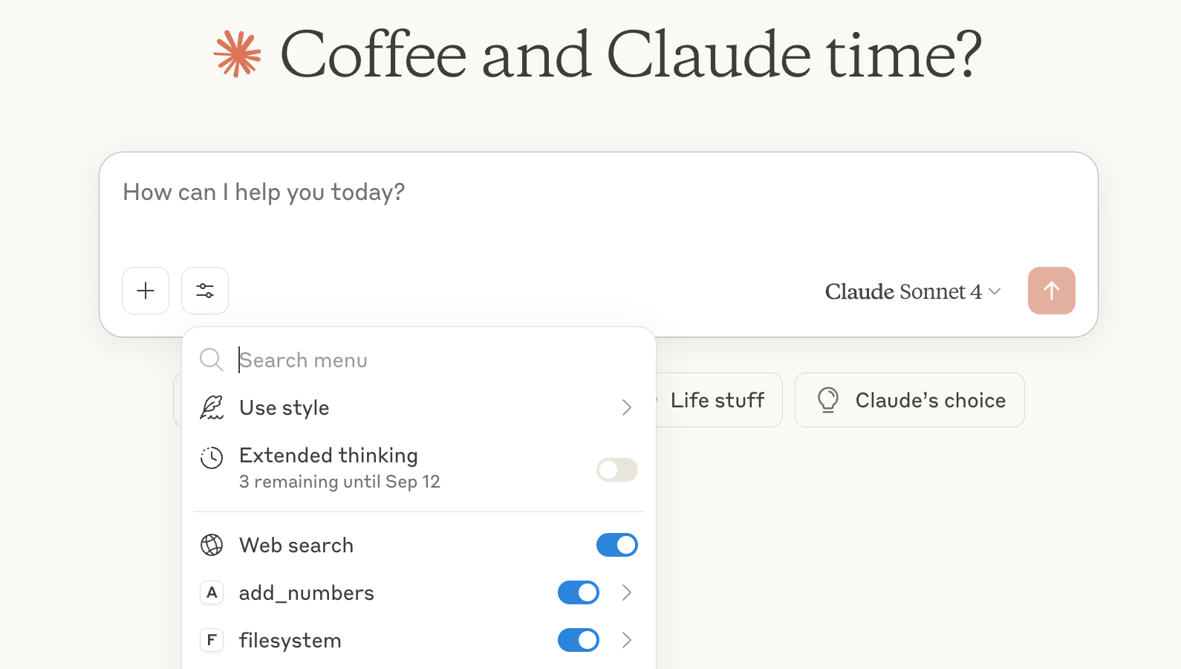Screen dimensions: 1181x669
Task: Expand the add_numbers tools chevron
Action: pos(627,592)
